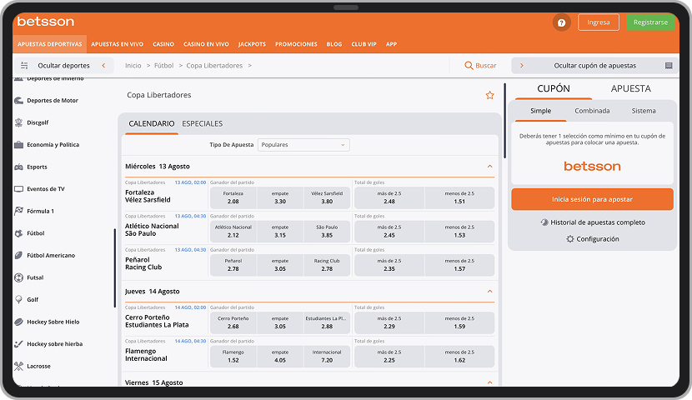Select empate 3.05 for Peñarol match
This screenshot has height=400, width=692.
[x=280, y=265]
